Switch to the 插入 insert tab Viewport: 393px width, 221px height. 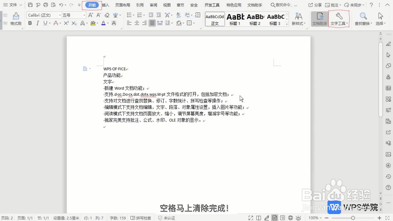click(105, 5)
